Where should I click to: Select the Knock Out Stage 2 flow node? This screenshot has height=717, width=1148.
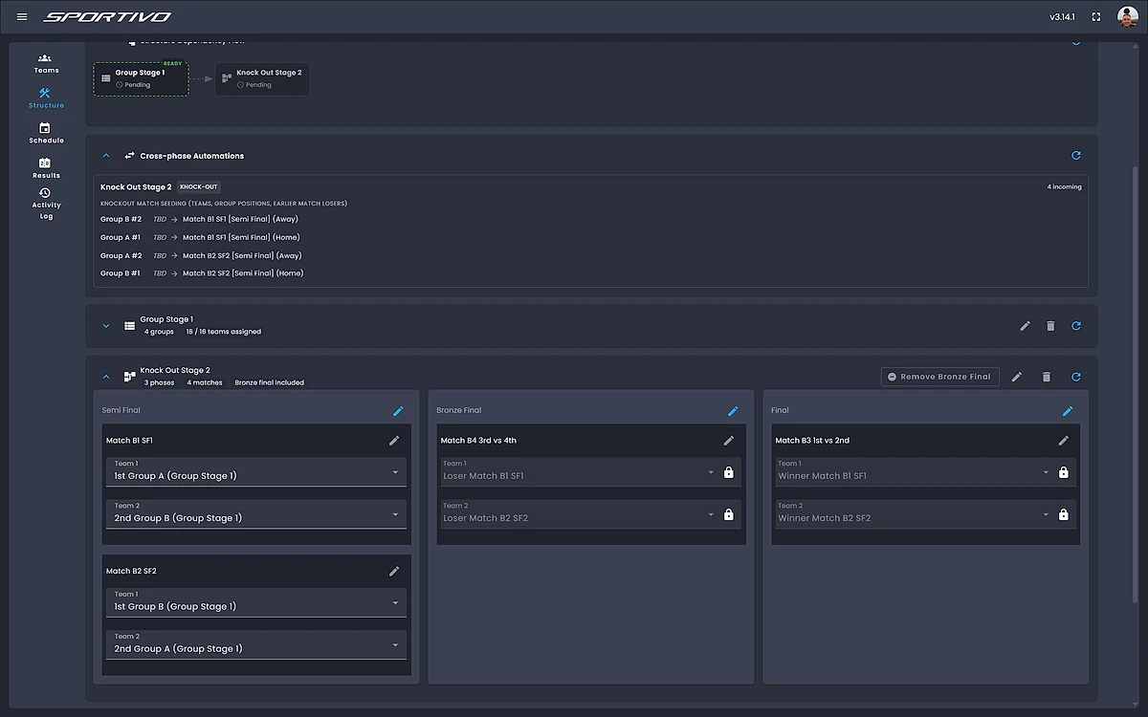coord(262,78)
